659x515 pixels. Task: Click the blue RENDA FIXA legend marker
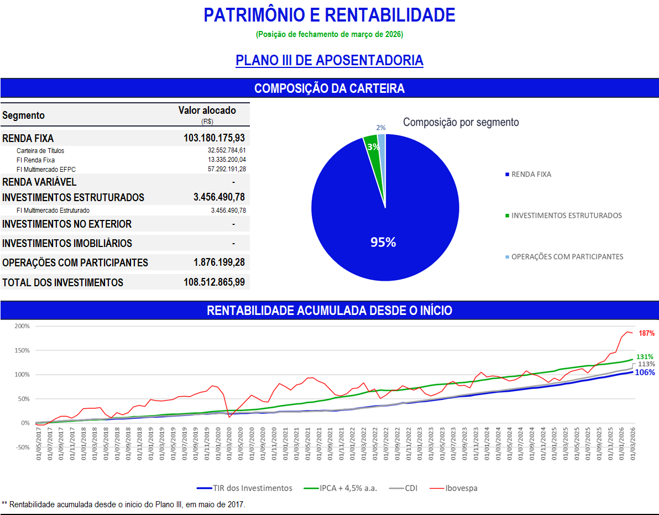point(507,175)
